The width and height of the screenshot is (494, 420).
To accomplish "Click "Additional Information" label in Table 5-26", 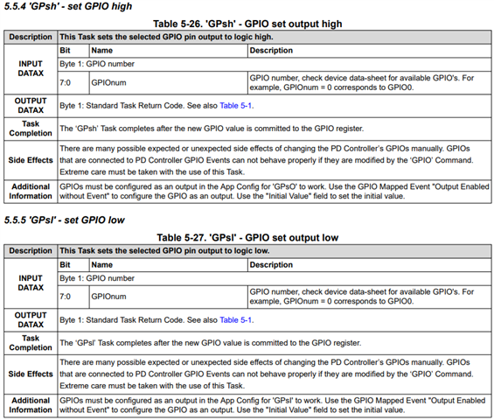I will [31, 192].
